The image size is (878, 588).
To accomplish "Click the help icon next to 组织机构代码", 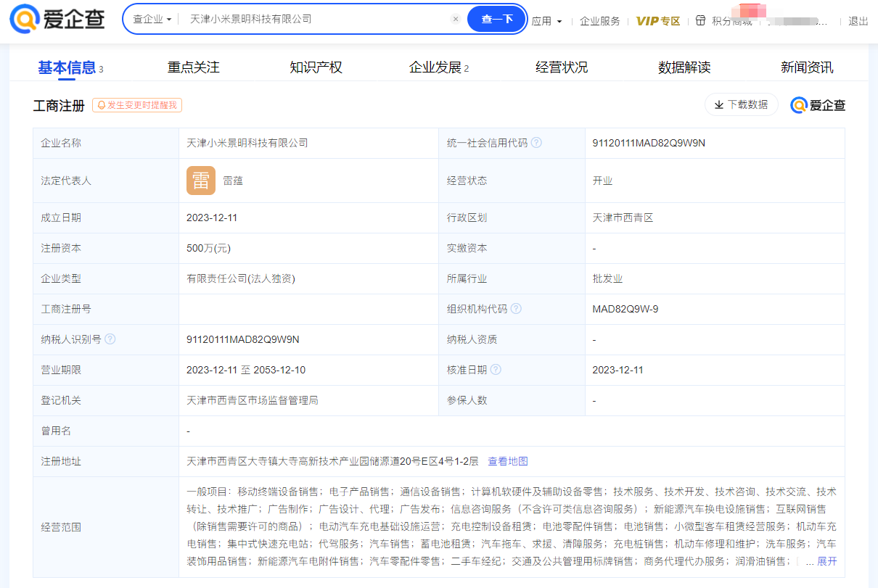I will click(516, 309).
